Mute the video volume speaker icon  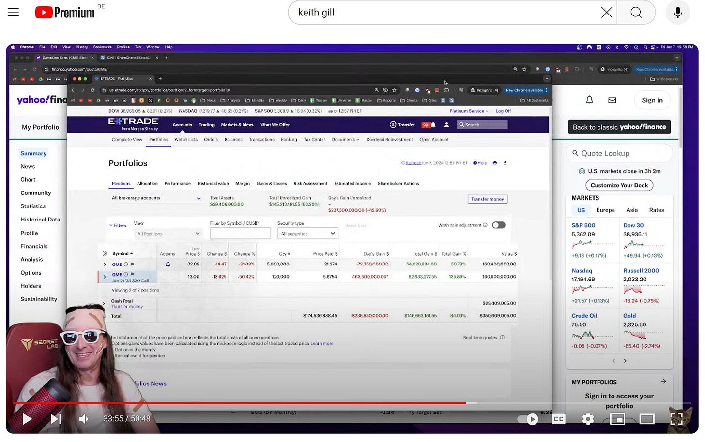point(84,419)
